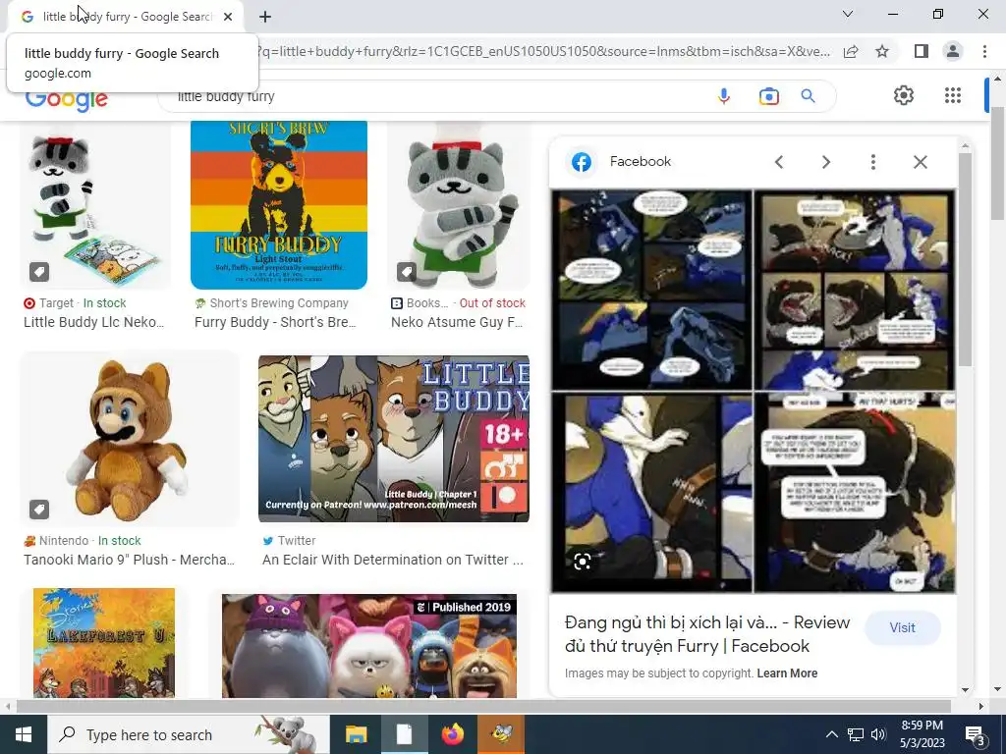Open An Eclair With Determination Twitter link
1006x754 pixels.
393,560
